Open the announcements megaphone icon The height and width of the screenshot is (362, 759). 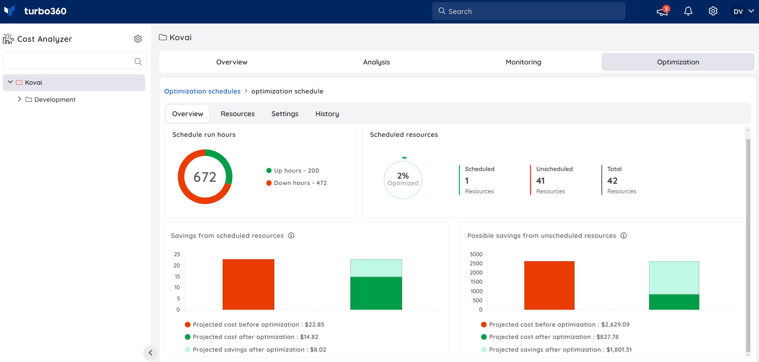point(662,11)
